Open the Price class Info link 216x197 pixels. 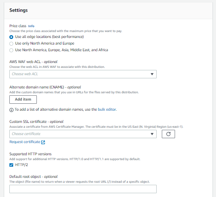[31, 26]
